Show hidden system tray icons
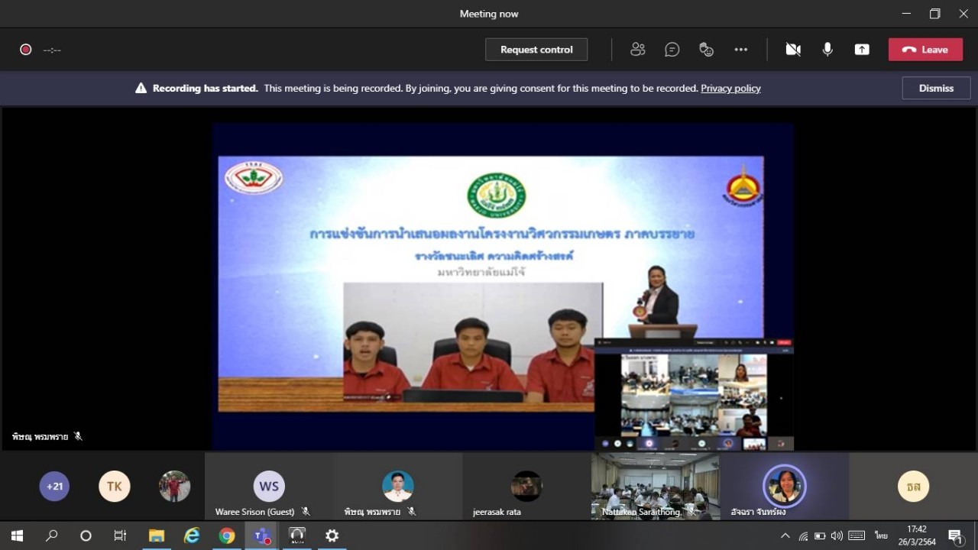The image size is (978, 550). (784, 535)
